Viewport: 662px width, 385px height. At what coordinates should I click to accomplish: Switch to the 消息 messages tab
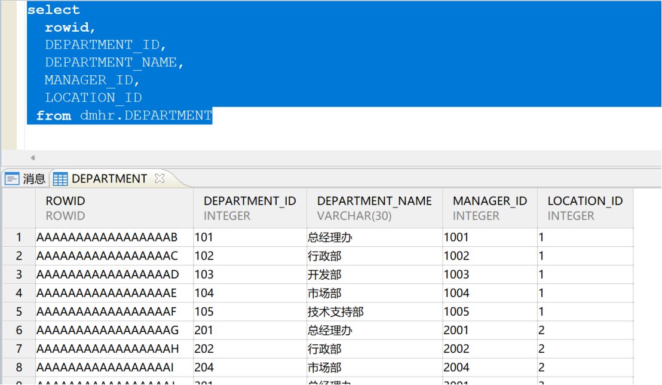pyautogui.click(x=25, y=179)
